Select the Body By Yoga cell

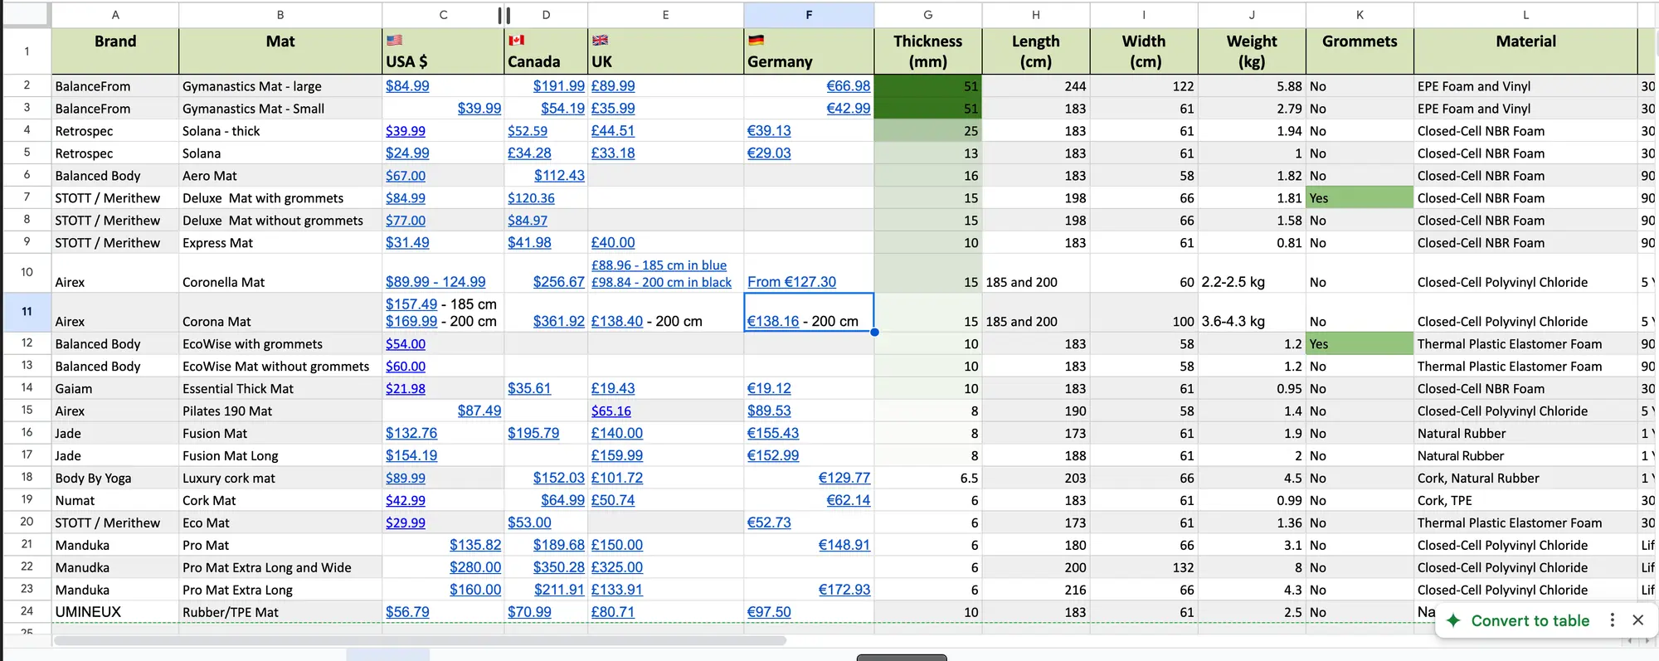point(115,479)
